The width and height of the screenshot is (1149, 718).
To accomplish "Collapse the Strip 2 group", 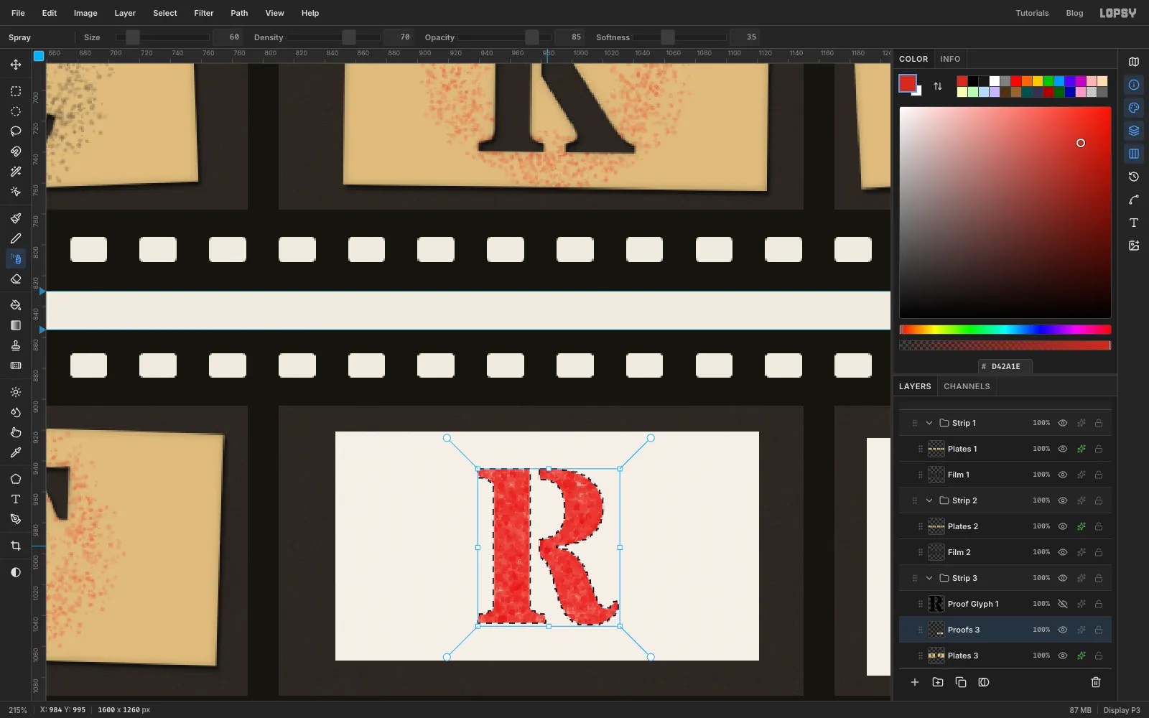I will (x=929, y=500).
